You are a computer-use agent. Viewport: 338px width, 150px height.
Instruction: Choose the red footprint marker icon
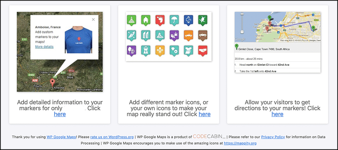coord(160,20)
